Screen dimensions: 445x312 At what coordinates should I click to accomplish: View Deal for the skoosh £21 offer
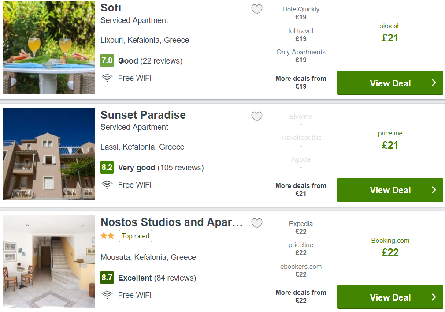[390, 83]
